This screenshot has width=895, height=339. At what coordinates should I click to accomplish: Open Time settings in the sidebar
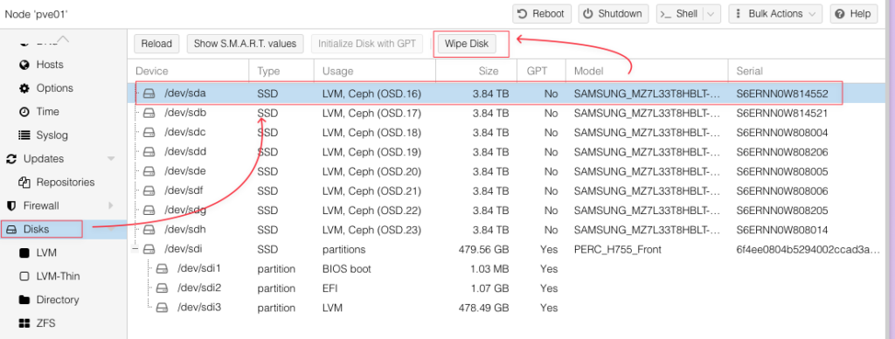(x=47, y=111)
